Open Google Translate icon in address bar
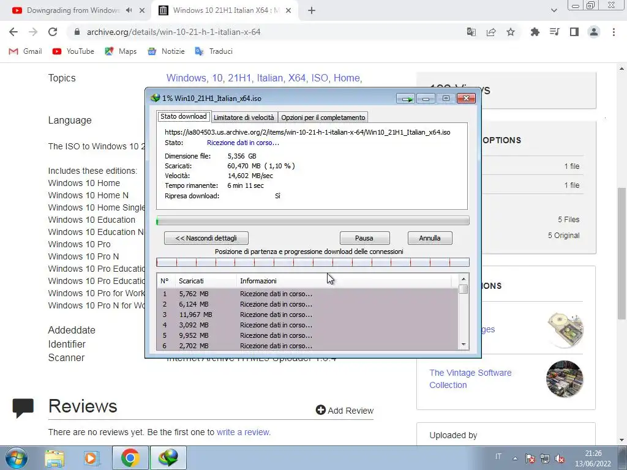Screen dimensions: 627x470 pyautogui.click(x=471, y=32)
